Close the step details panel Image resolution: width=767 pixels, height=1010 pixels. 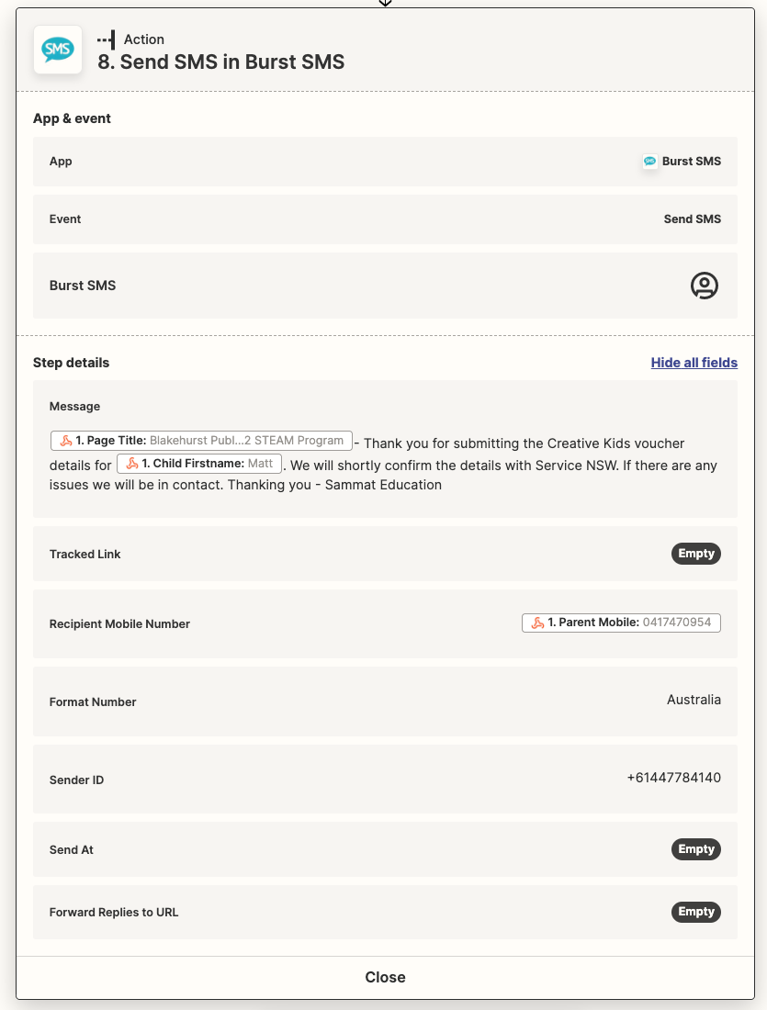click(x=385, y=977)
